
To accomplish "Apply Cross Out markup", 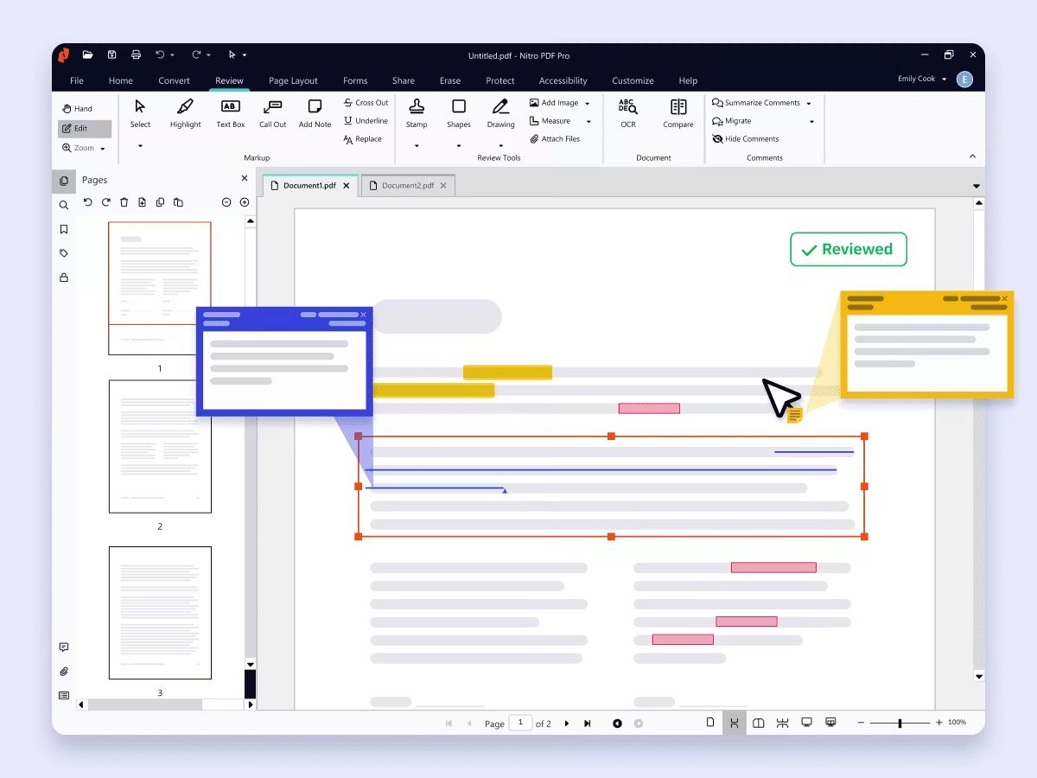I will click(x=366, y=103).
